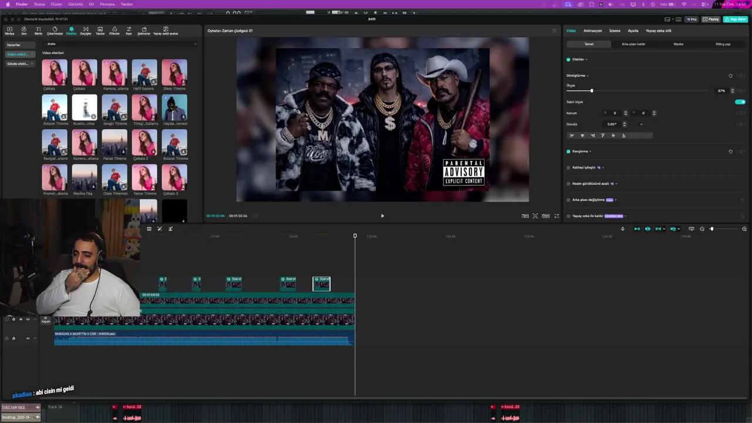Click the Pro button
This screenshot has width=752, height=423.
click(x=692, y=19)
